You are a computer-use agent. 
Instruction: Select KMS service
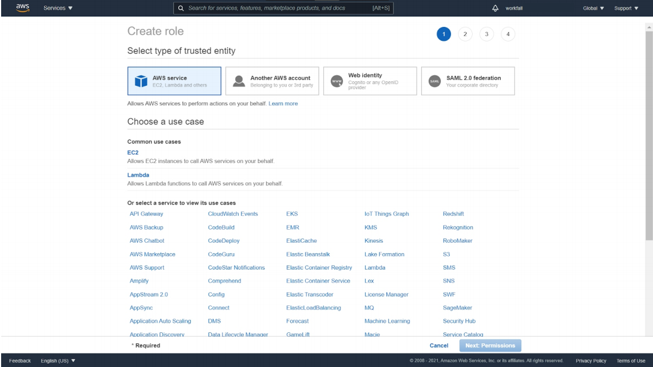click(371, 227)
